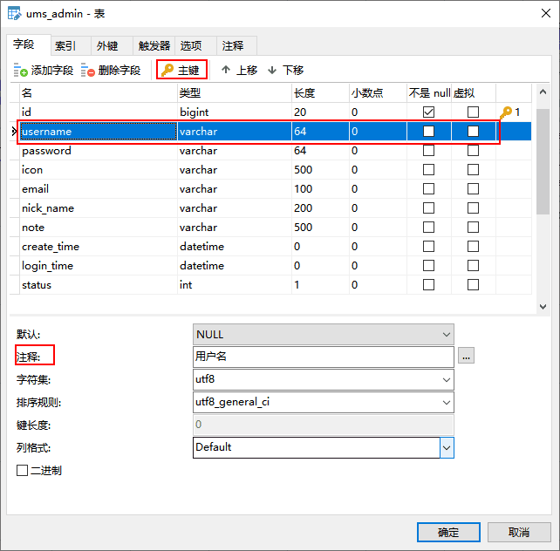The image size is (560, 551).
Task: Click the 删除字段 text label
Action: point(120,70)
